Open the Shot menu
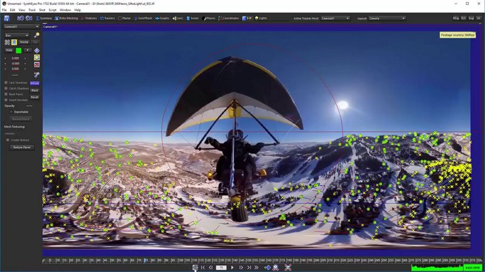 (x=42, y=10)
